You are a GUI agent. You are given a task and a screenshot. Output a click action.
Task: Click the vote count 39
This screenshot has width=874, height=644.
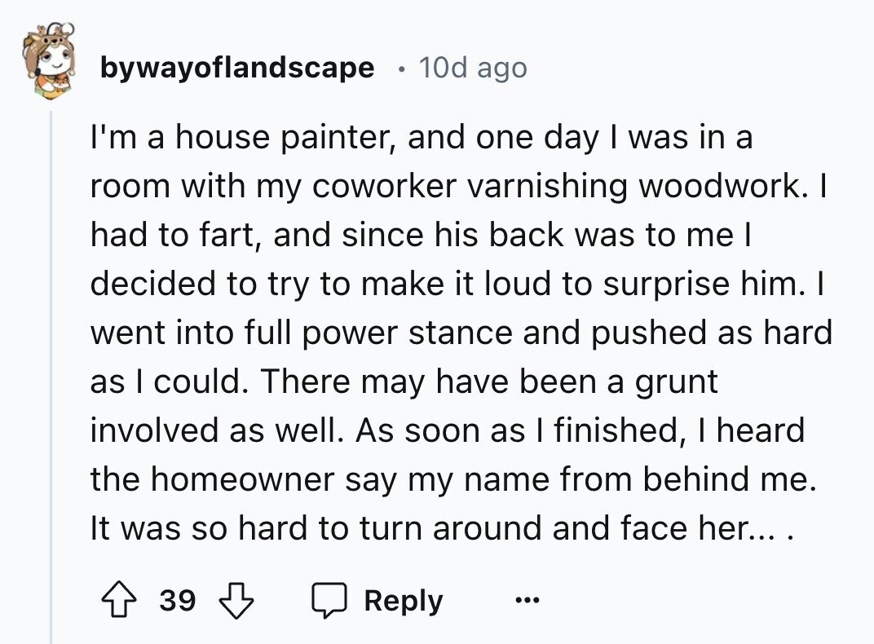click(x=177, y=601)
